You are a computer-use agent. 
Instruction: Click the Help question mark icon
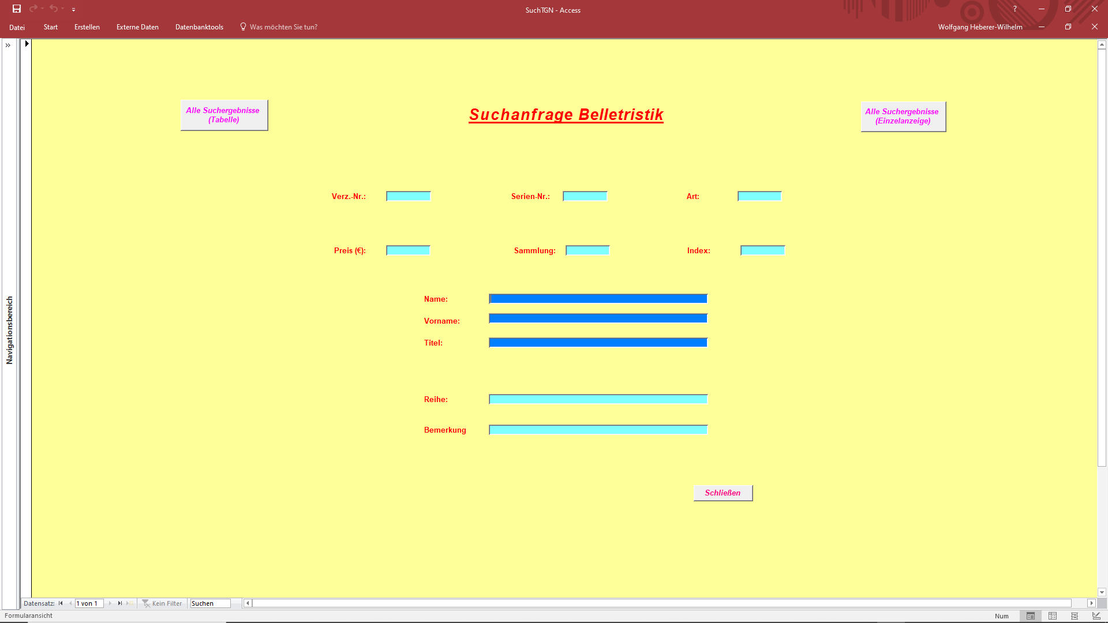tap(1015, 9)
